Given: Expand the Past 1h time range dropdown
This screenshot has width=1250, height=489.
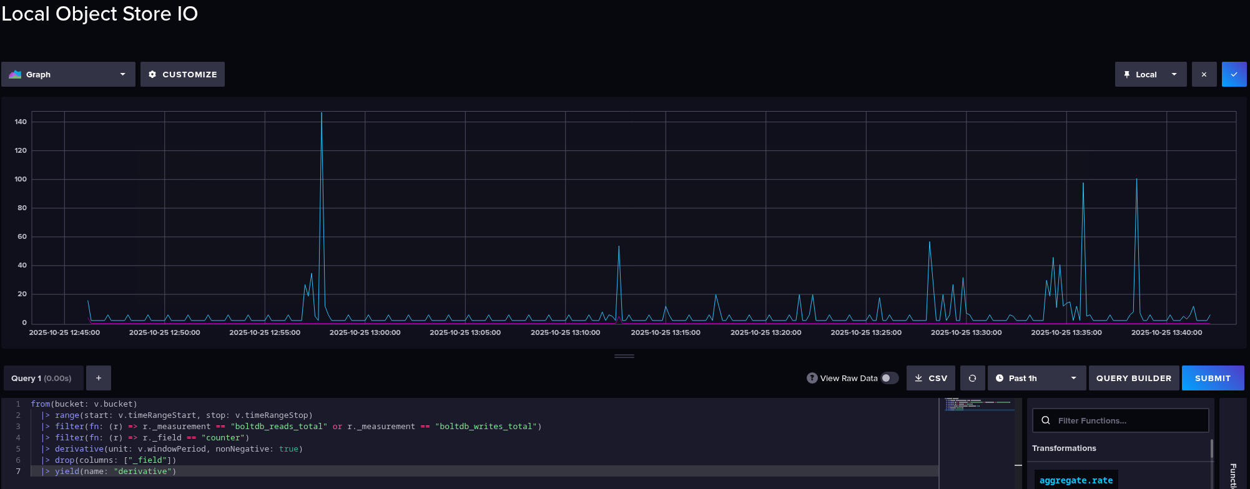Looking at the screenshot, I should click(1036, 378).
